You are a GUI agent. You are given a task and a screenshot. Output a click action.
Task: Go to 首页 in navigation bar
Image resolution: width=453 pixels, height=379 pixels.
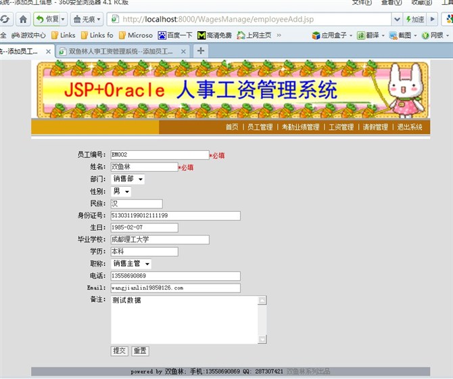coord(232,127)
